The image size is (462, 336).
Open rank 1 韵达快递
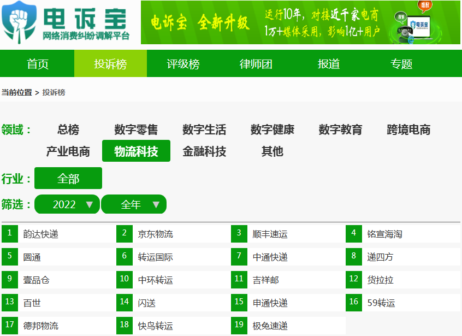[59, 234]
